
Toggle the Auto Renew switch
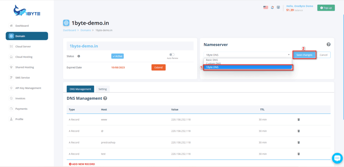click(x=172, y=55)
